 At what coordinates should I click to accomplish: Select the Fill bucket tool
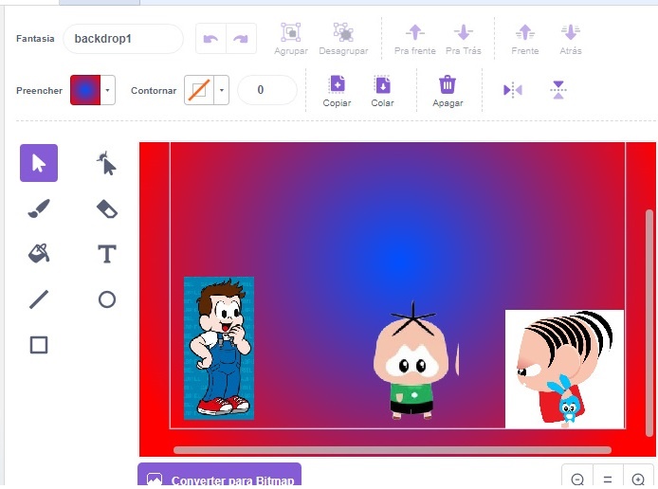tap(39, 254)
